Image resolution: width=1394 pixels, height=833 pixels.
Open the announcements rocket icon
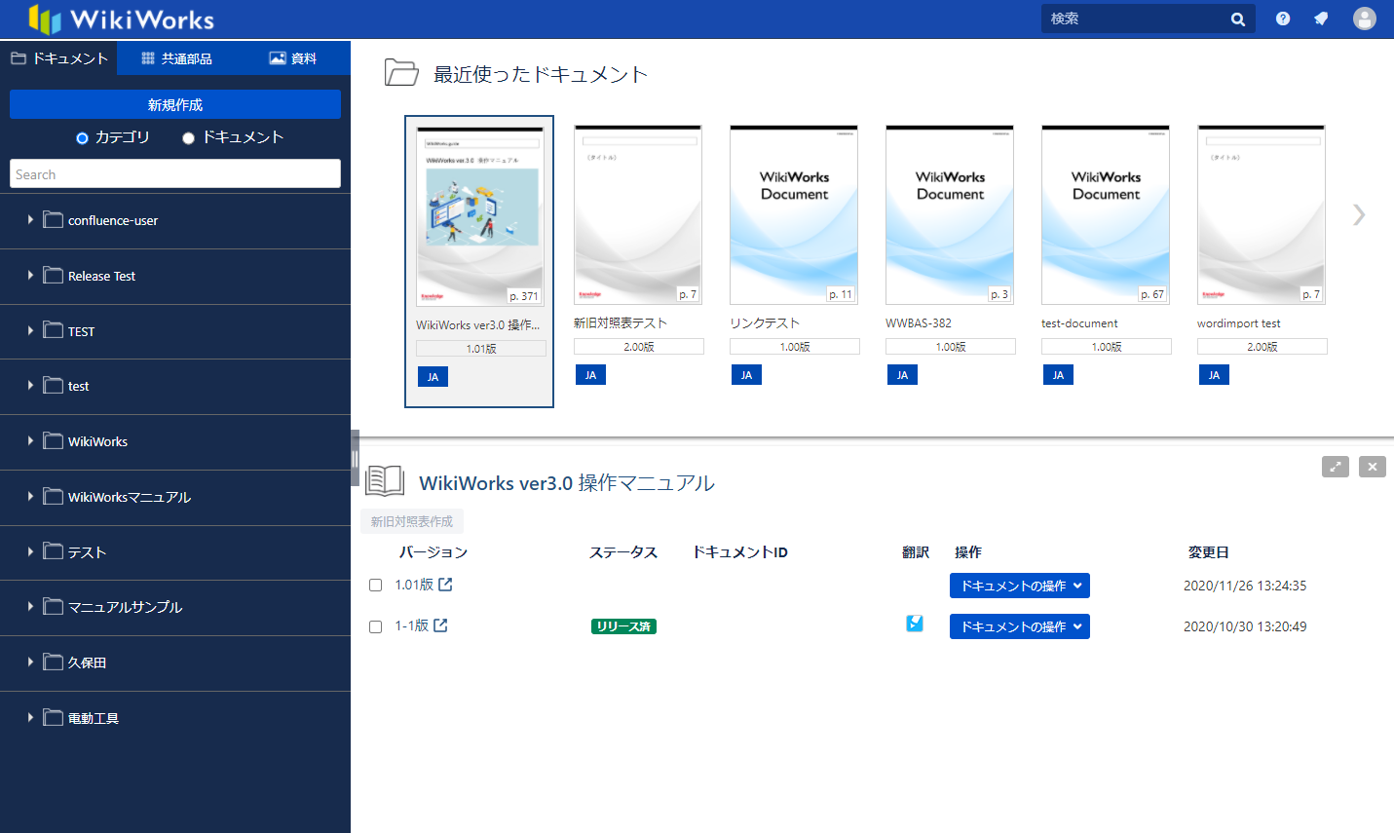point(1321,19)
